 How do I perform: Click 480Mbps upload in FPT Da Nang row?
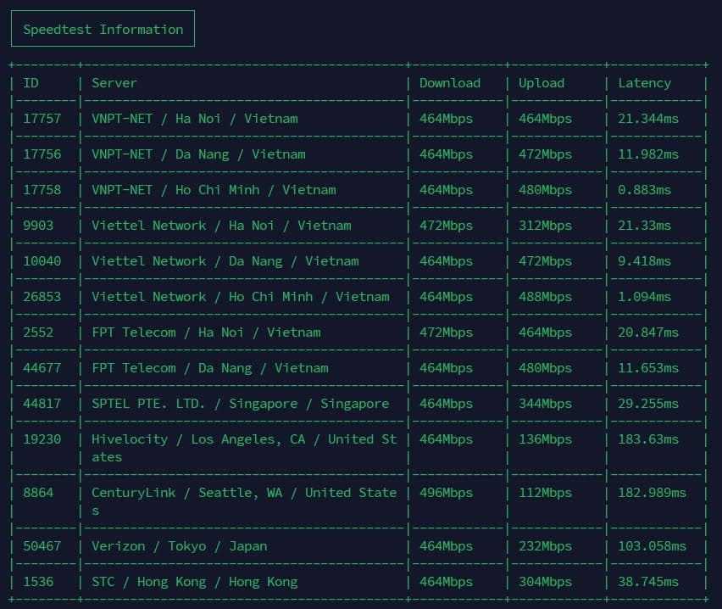(545, 368)
